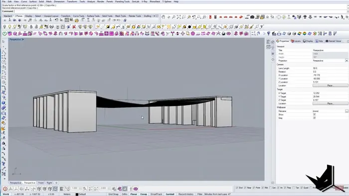Open the Perspective viewport title dropdown arrow
The width and height of the screenshot is (349, 196).
23,39
